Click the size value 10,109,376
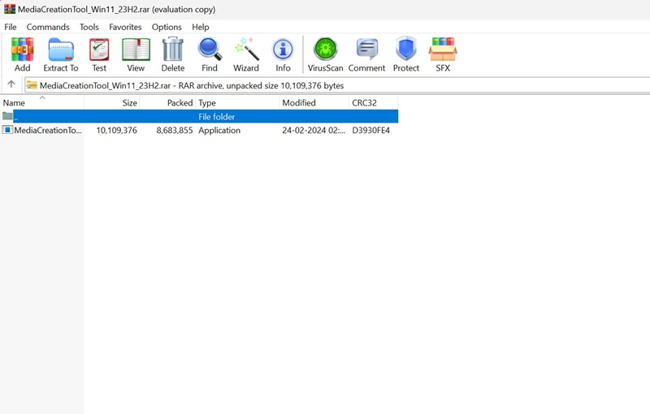The image size is (650, 414). [116, 130]
